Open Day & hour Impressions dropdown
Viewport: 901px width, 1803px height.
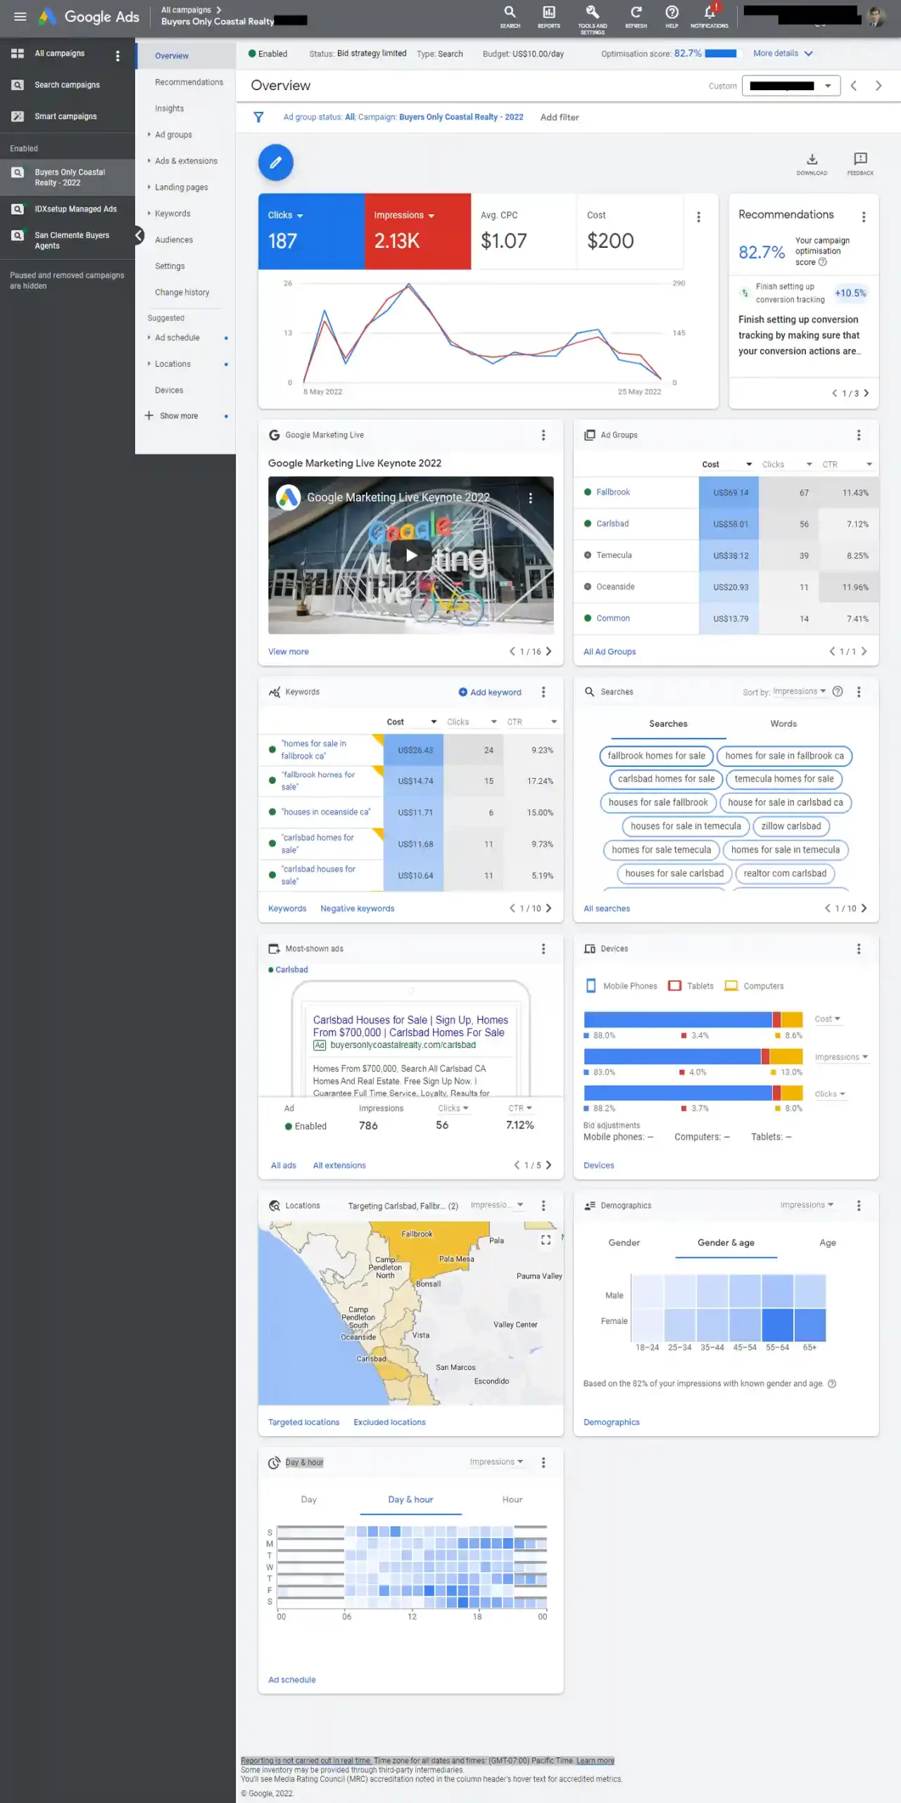point(496,1462)
